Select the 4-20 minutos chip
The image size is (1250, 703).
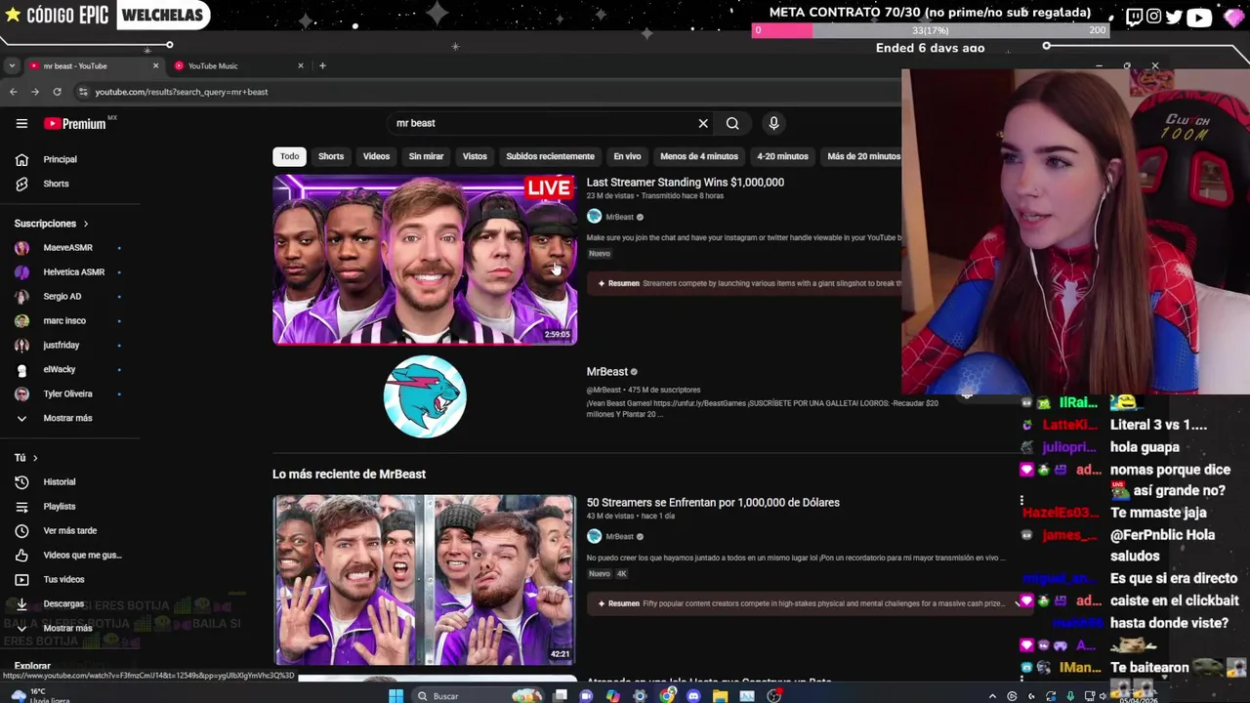[x=782, y=156]
